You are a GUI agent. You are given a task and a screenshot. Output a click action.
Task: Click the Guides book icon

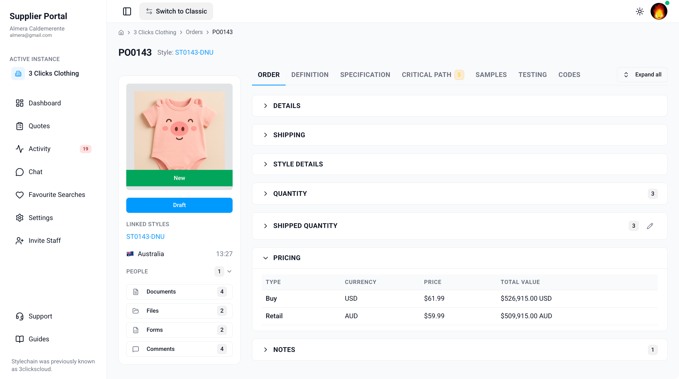[20, 339]
